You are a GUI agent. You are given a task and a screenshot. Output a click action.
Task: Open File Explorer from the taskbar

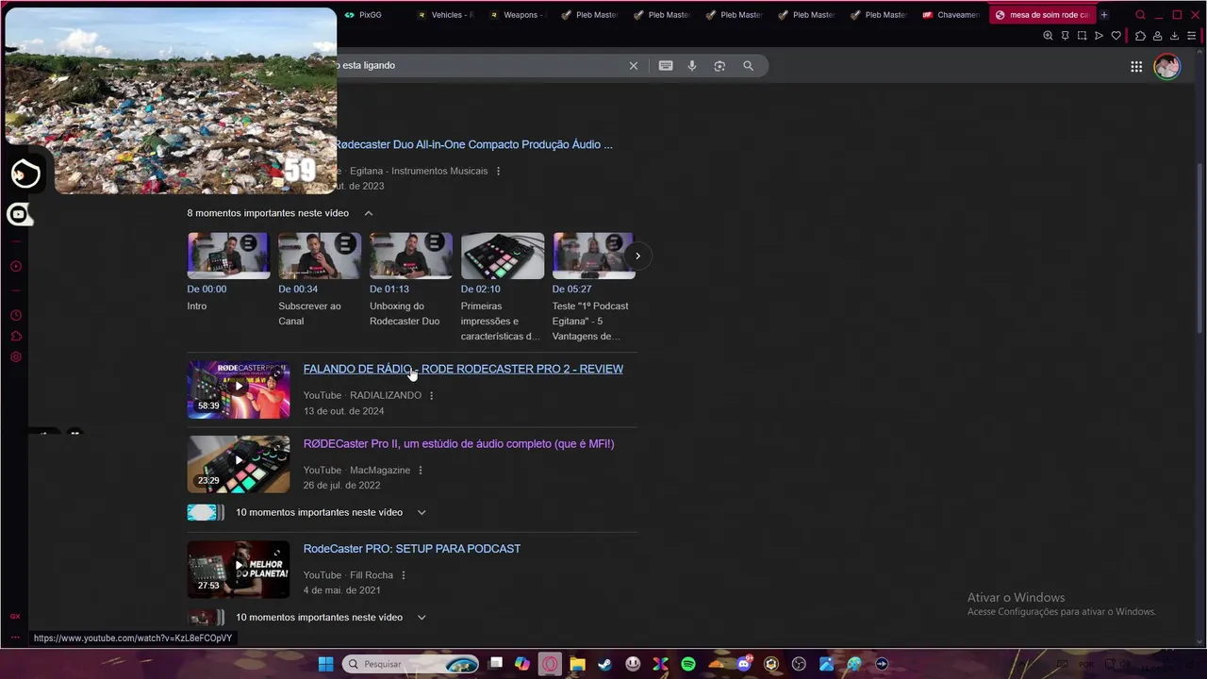[577, 664]
